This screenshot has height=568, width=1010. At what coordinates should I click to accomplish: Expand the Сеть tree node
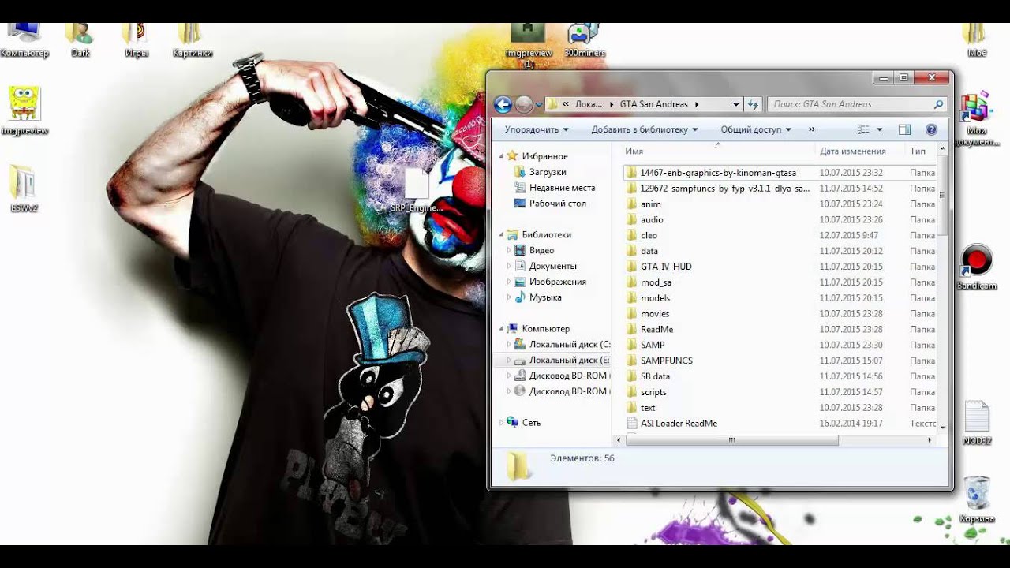[501, 423]
